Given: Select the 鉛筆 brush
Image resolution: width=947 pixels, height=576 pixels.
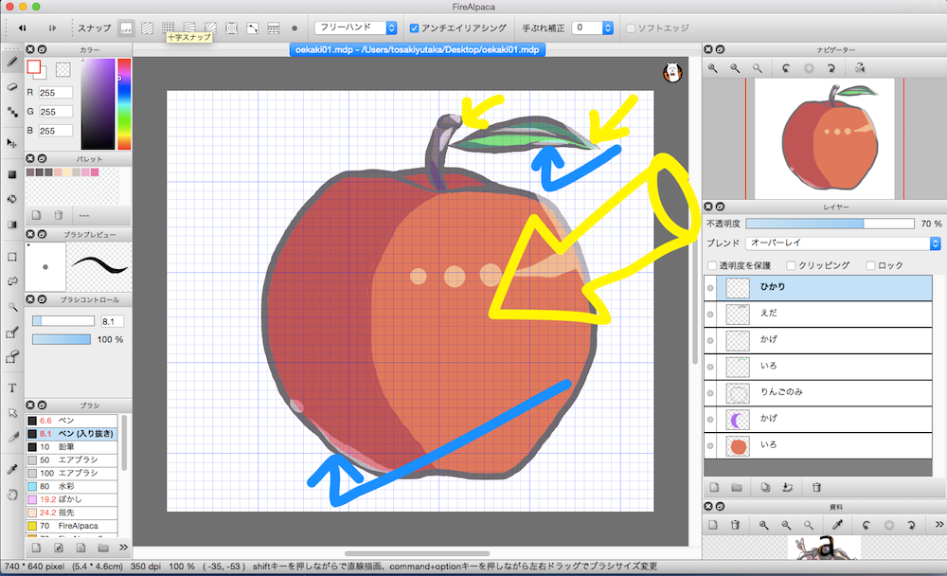Looking at the screenshot, I should 72,446.
